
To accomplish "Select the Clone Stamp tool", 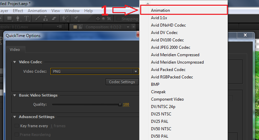I will [x=46, y=19].
